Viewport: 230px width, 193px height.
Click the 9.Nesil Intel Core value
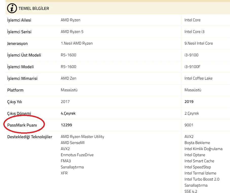point(199,43)
